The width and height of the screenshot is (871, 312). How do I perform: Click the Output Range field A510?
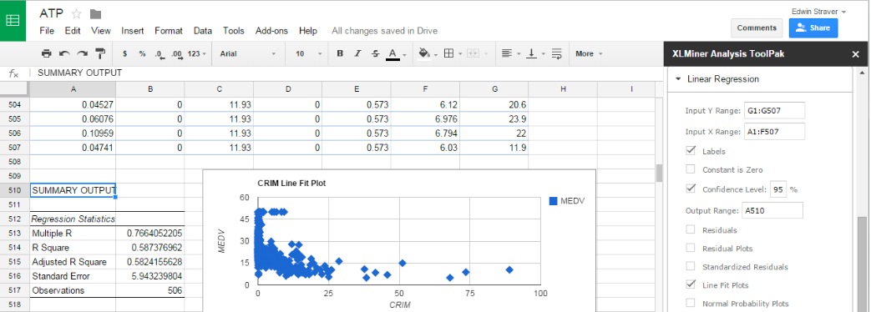(772, 210)
